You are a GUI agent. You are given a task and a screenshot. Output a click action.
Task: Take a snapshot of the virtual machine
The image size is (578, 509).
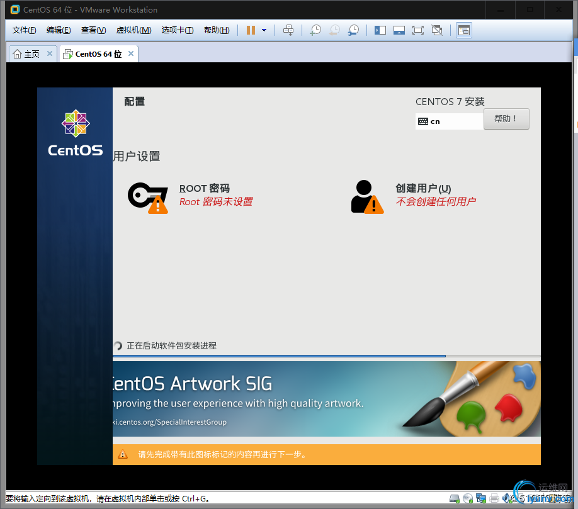[315, 30]
